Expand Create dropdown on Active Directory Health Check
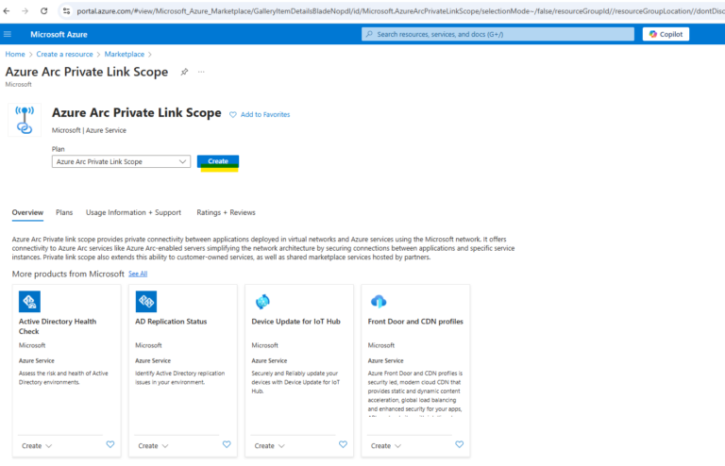725x466 pixels. [37, 445]
